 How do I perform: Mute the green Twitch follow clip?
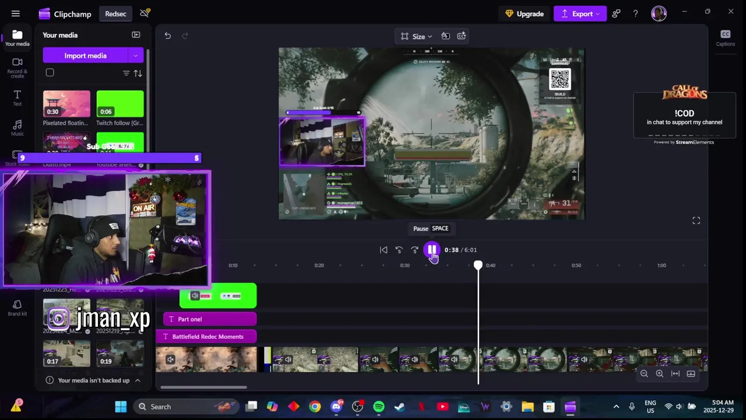[195, 296]
